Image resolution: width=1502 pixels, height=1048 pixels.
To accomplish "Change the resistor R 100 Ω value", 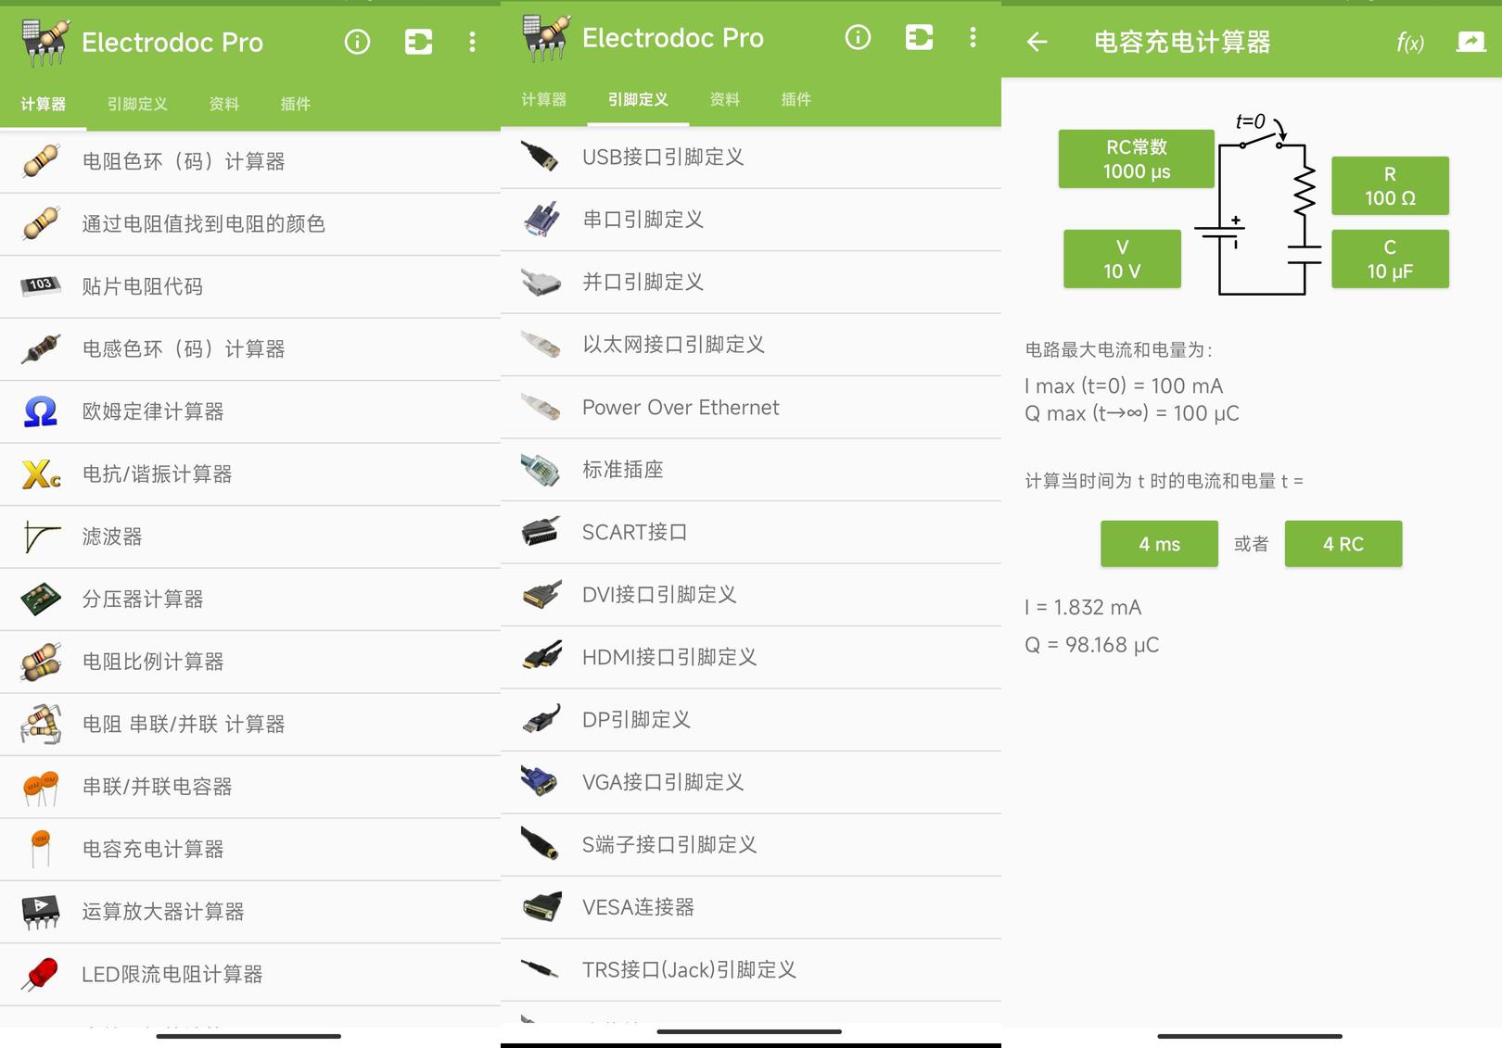I will point(1389,186).
